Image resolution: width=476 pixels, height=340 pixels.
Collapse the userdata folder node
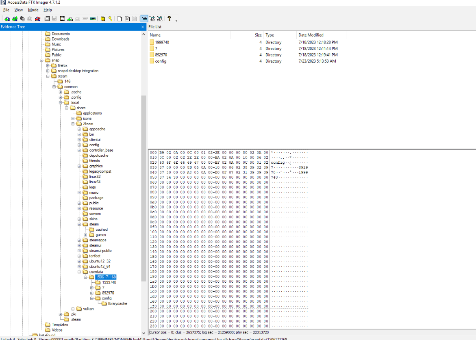point(79,272)
